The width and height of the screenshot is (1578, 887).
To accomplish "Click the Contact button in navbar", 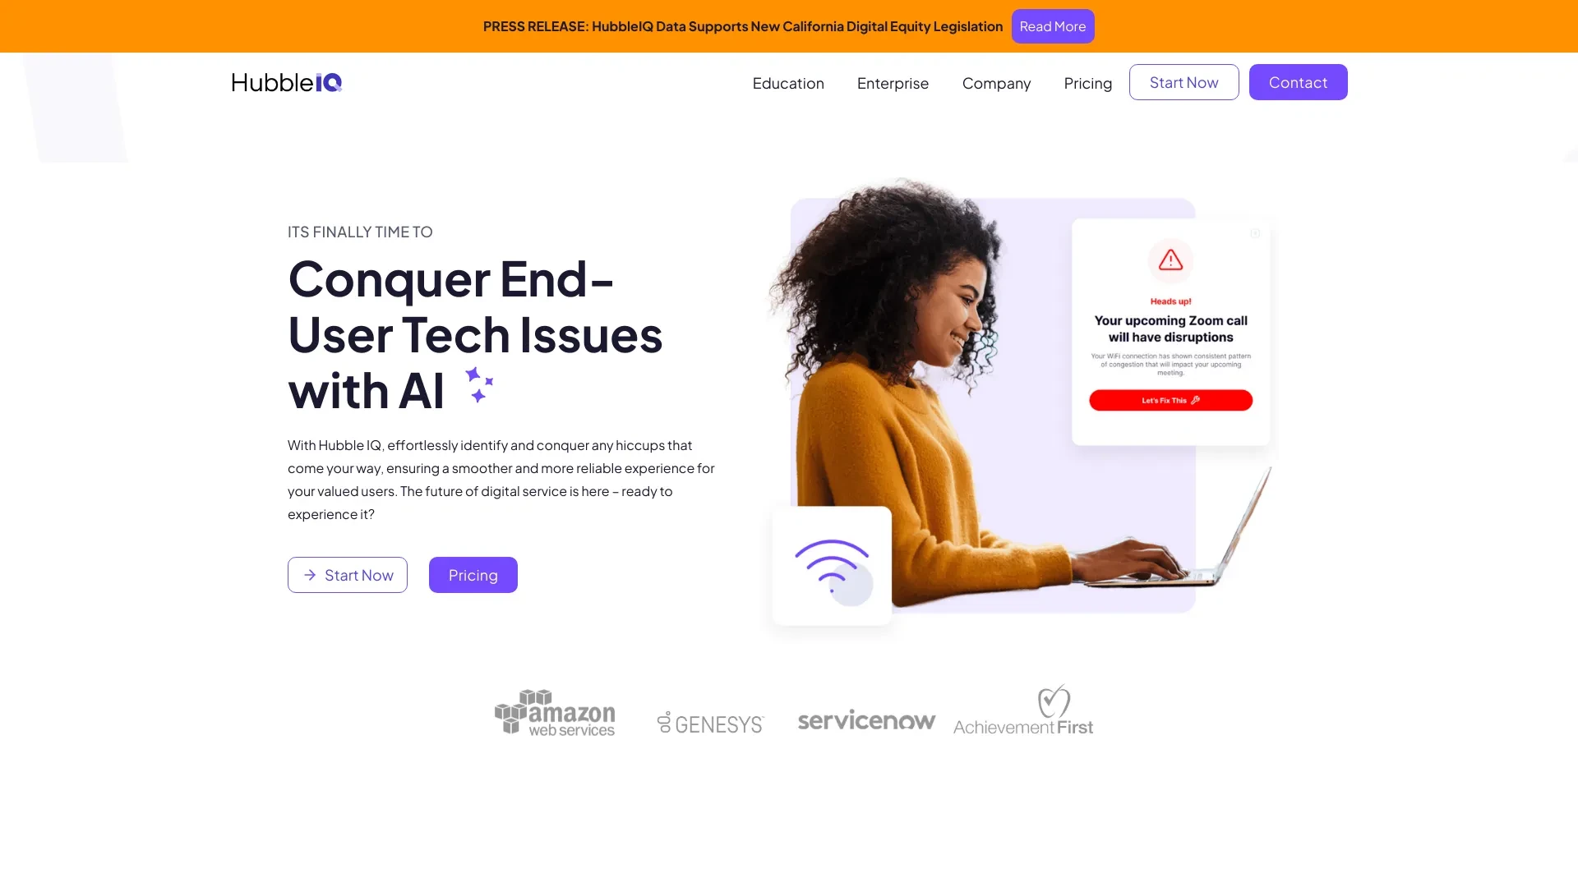I will (1299, 81).
